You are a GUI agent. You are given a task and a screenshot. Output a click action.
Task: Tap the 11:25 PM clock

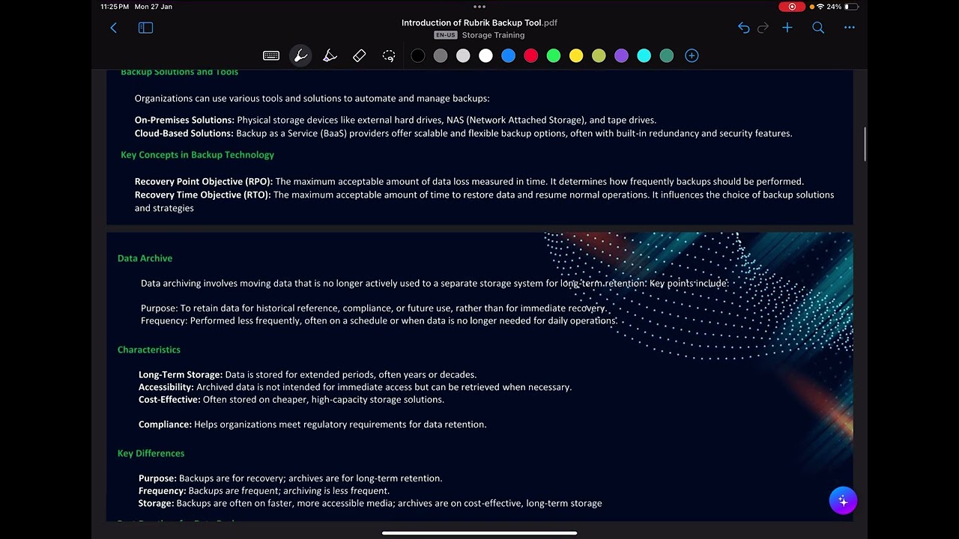115,7
